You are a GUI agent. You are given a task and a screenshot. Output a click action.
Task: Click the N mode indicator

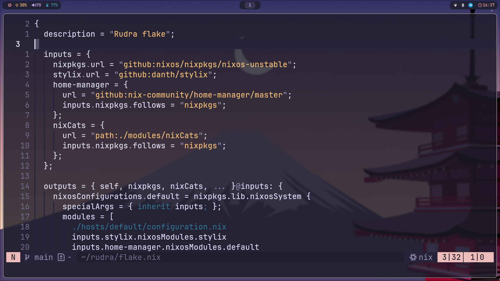pyautogui.click(x=13, y=257)
